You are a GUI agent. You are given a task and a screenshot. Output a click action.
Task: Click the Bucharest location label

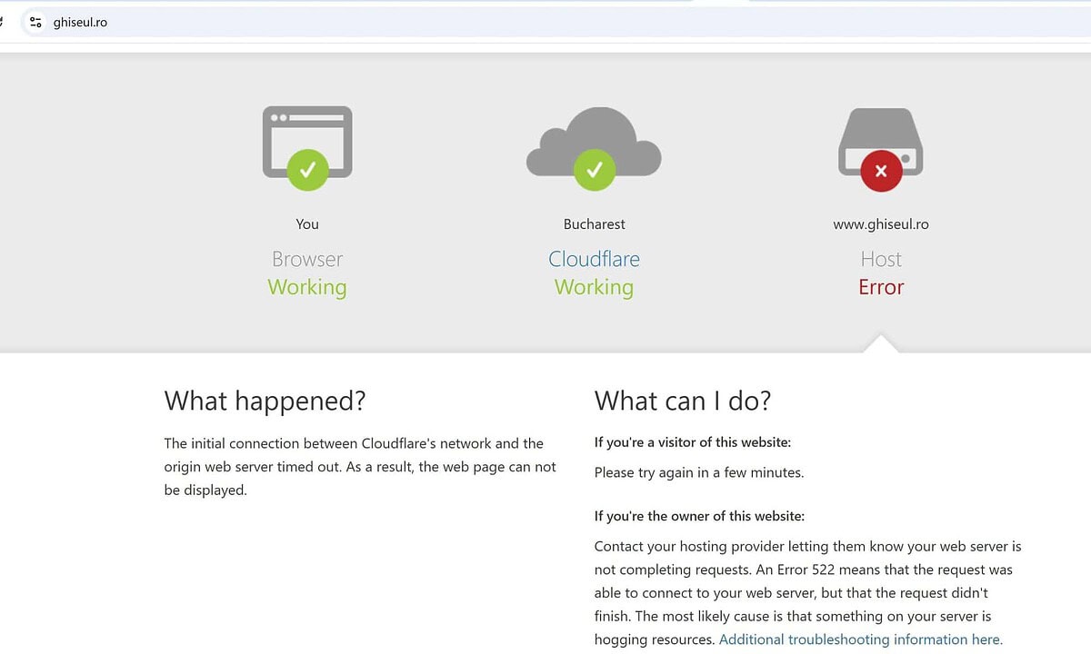click(x=594, y=224)
